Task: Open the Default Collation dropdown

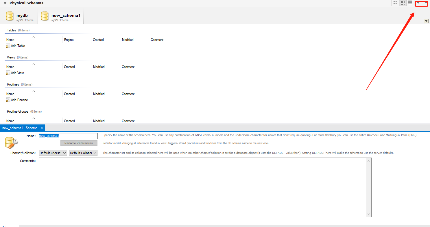Action: [x=83, y=153]
